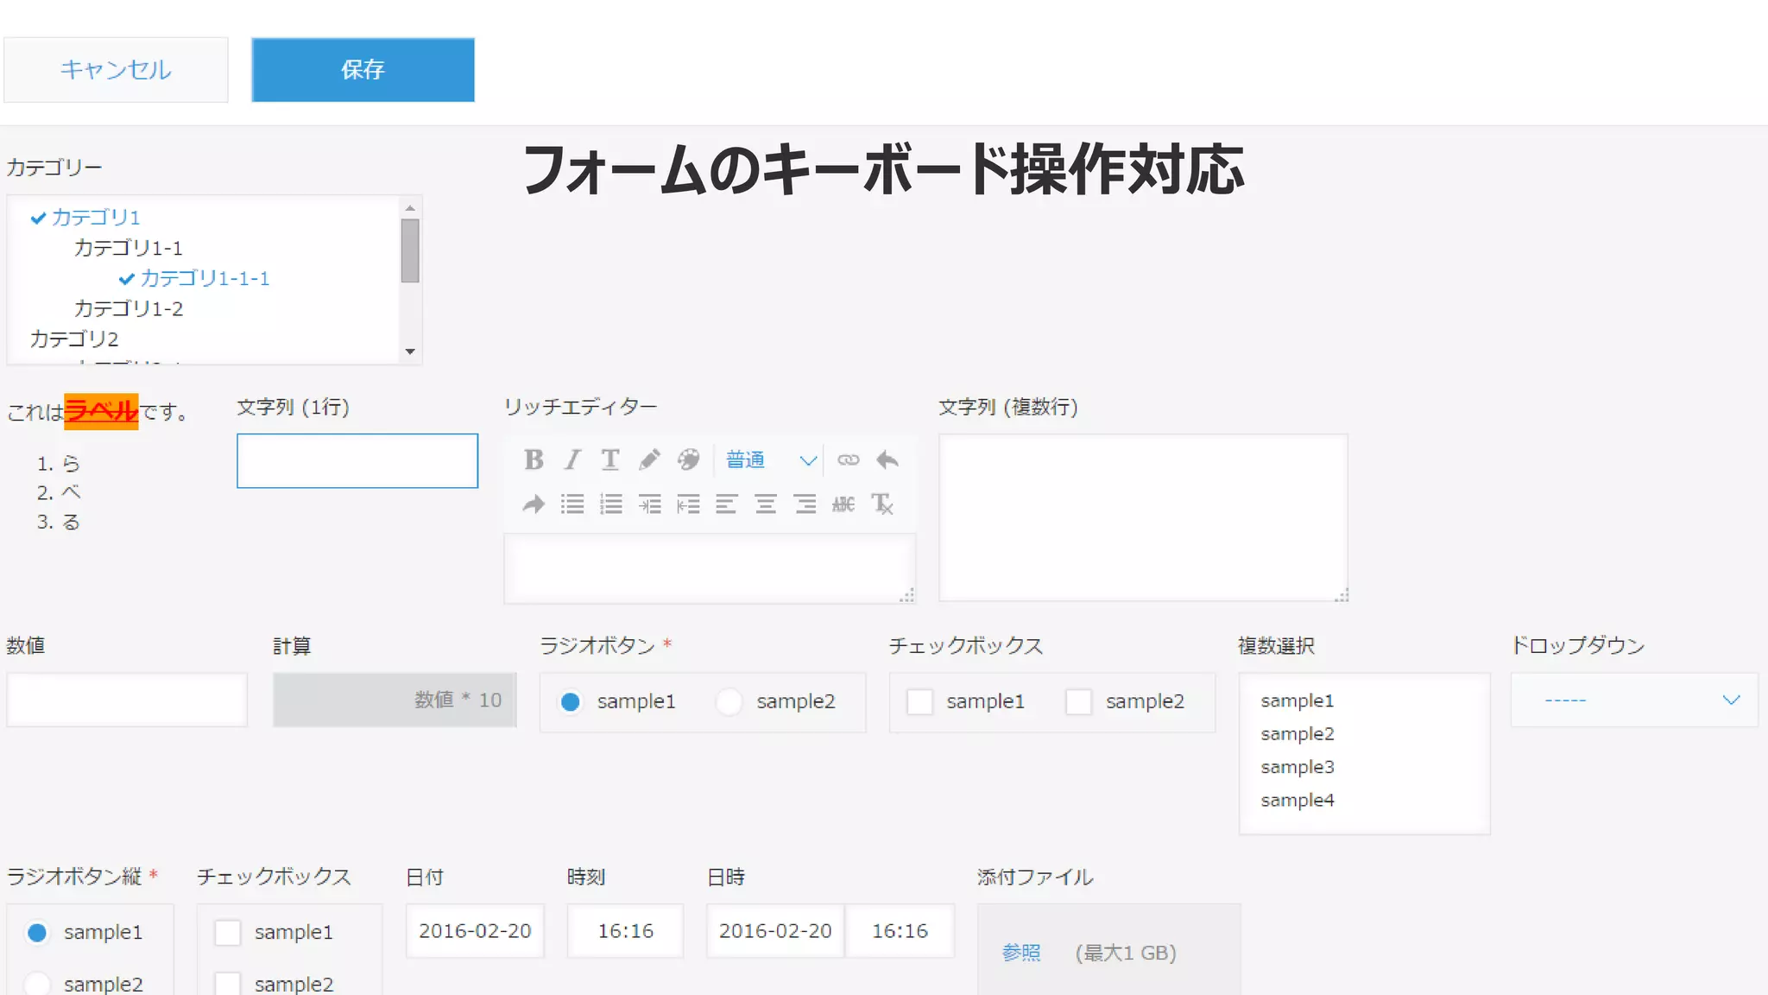Focus the 数値 number field
The width and height of the screenshot is (1768, 995).
(x=127, y=700)
